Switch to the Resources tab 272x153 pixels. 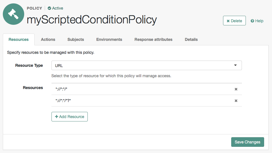19,39
